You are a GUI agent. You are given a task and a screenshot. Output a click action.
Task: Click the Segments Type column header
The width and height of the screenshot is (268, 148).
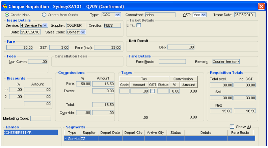pyautogui.click(x=72, y=133)
